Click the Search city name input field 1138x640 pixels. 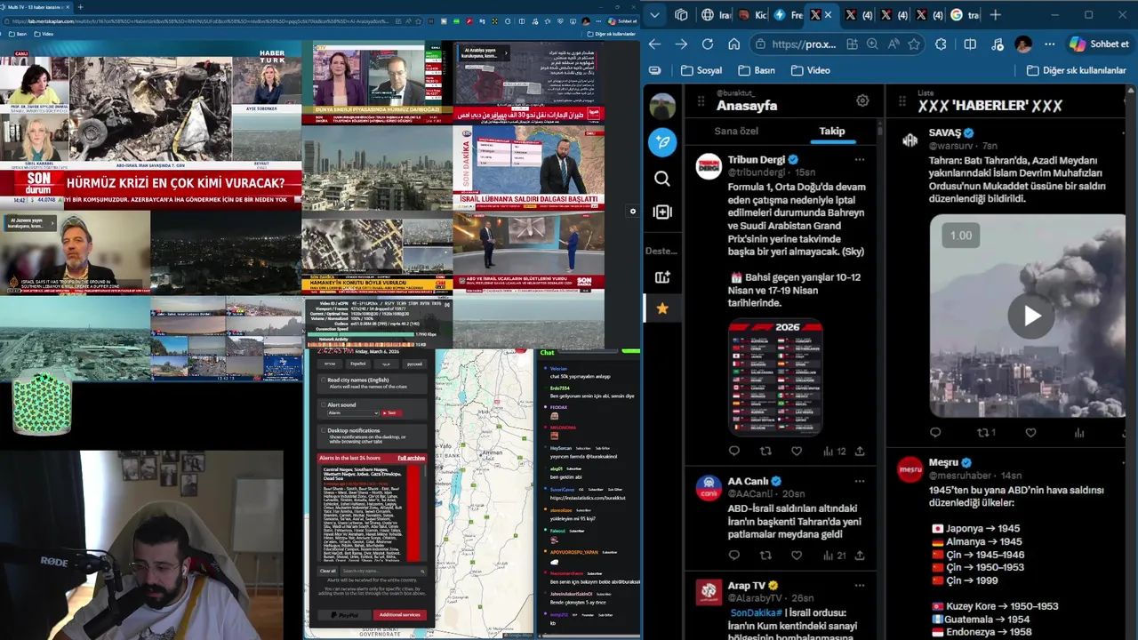pos(382,571)
